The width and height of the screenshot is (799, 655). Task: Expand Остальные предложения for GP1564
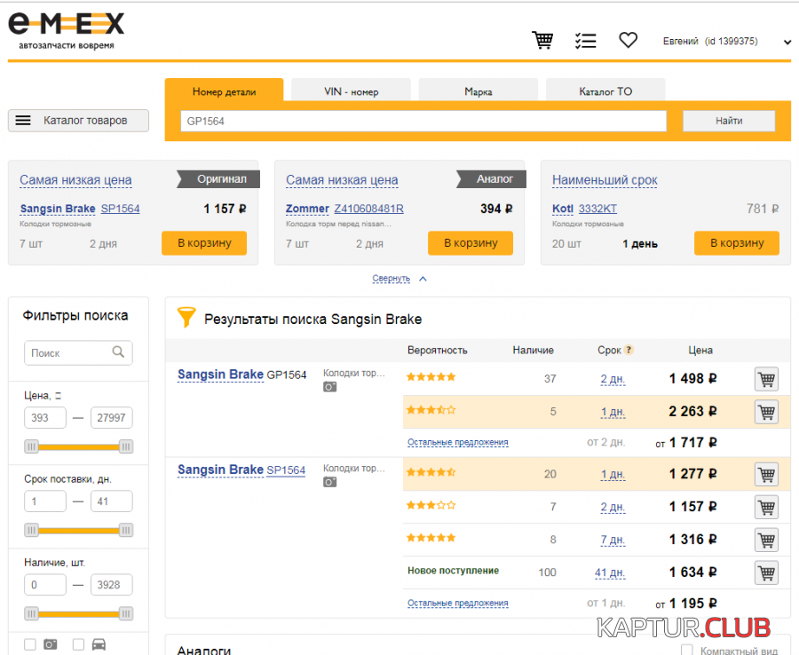point(457,442)
